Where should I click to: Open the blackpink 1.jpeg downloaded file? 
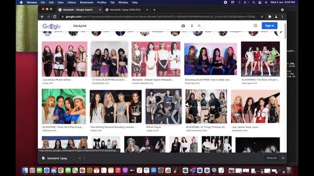pos(57,158)
